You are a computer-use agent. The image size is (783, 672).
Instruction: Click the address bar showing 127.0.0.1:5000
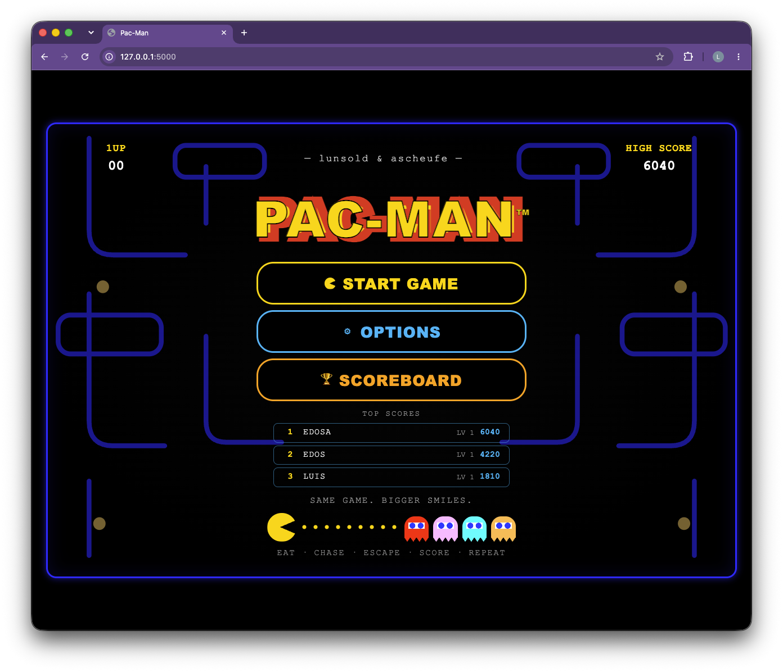[386, 57]
